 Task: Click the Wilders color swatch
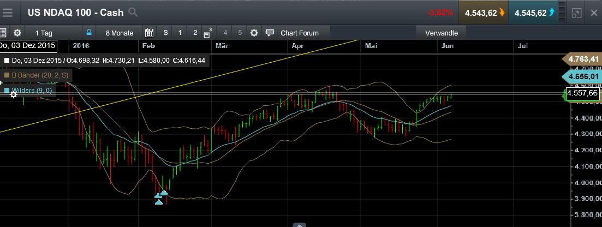7,90
